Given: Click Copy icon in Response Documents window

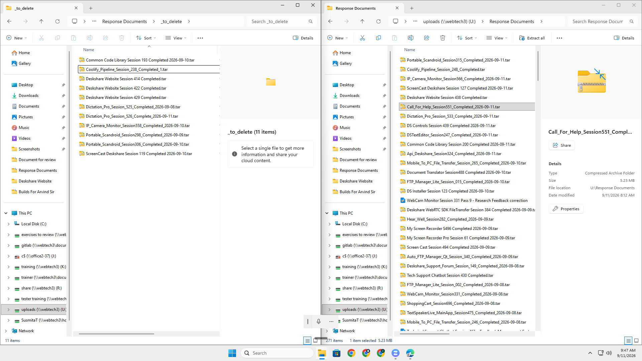Looking at the screenshot, I should pos(378,38).
